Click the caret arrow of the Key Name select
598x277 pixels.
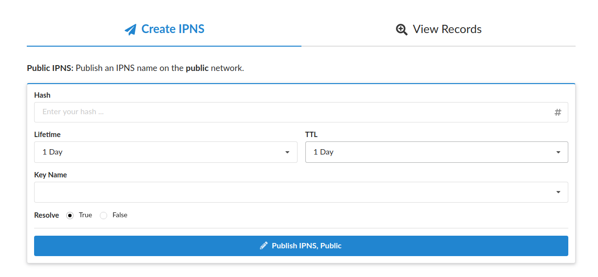click(x=558, y=192)
